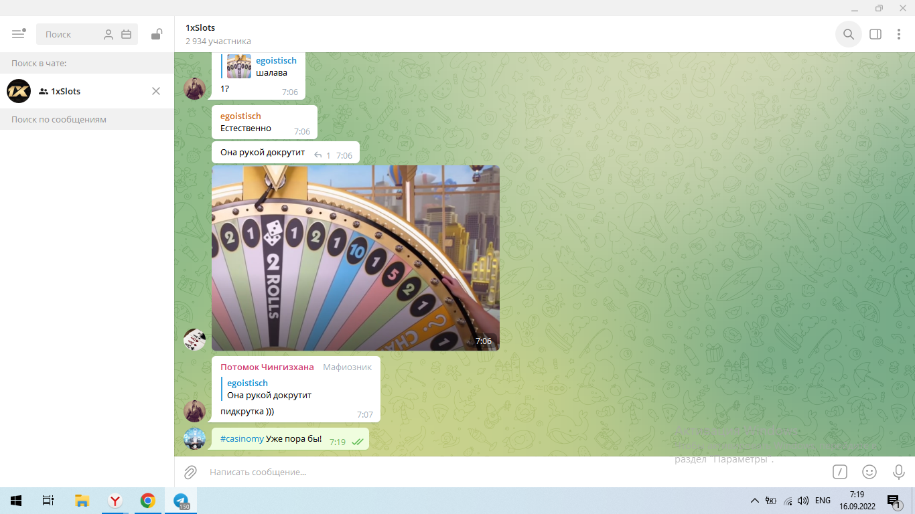Launch Yandex Browser from taskbar
915x514 pixels.
115,501
